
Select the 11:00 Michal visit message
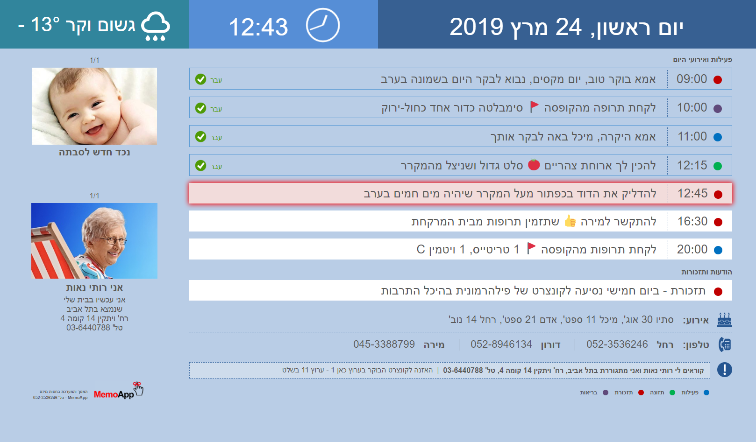(x=460, y=136)
